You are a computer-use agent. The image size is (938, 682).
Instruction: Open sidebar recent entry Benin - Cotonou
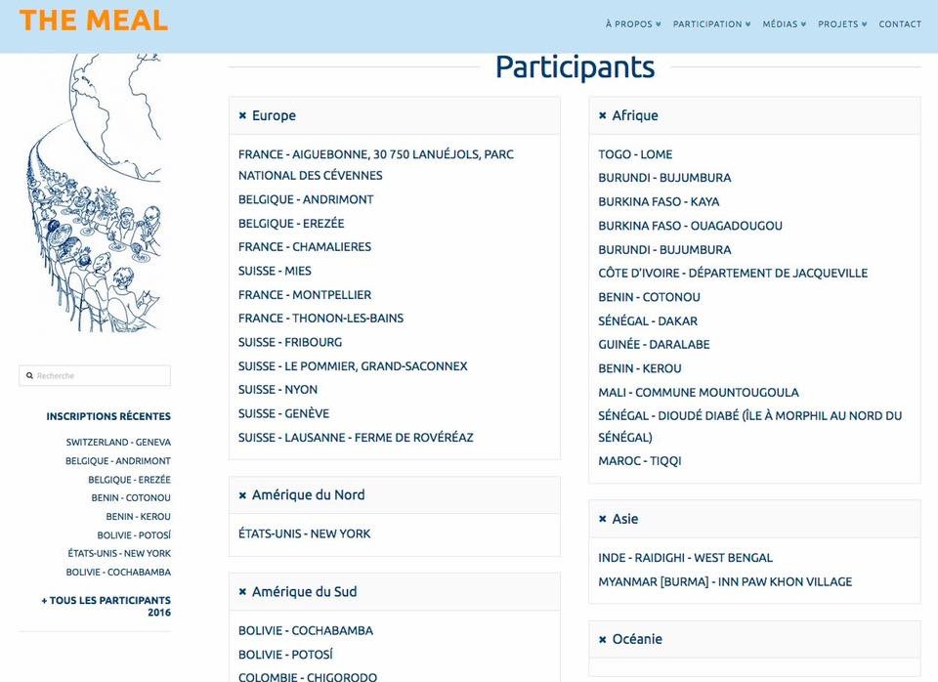click(131, 497)
